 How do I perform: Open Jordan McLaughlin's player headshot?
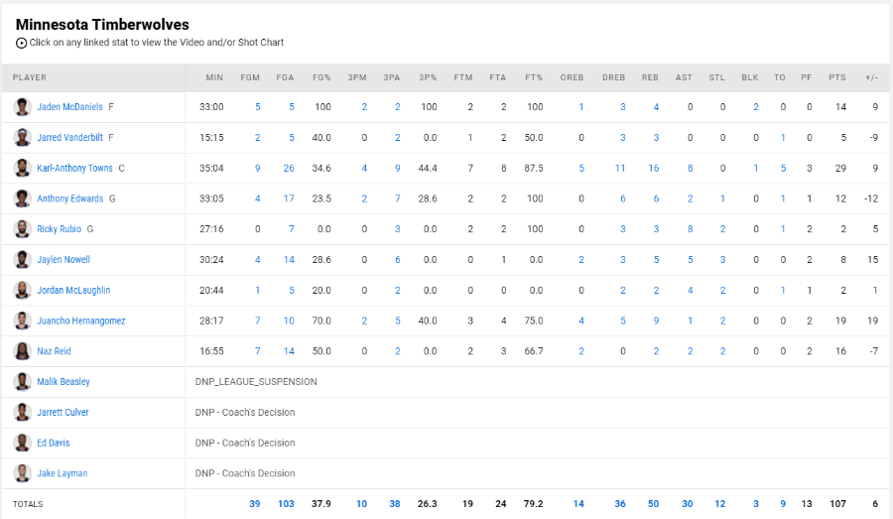[x=22, y=290]
